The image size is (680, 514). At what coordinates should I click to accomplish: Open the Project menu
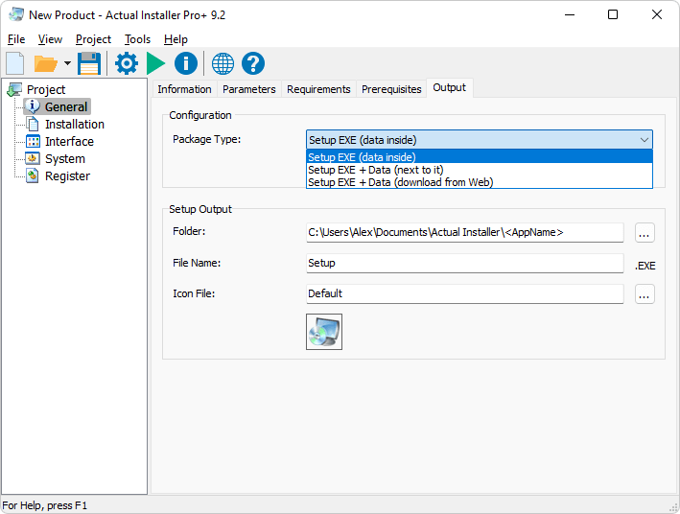click(93, 39)
